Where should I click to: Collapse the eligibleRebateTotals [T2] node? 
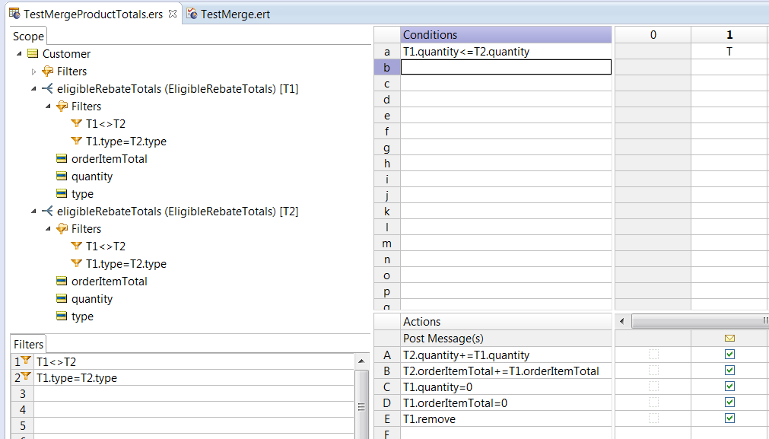[33, 212]
